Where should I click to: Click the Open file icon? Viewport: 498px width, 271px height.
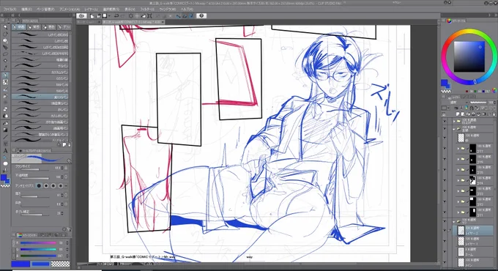point(98,15)
